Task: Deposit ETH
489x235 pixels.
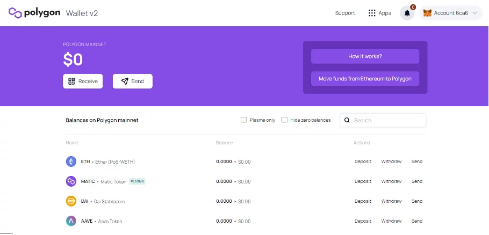Action: (363, 161)
